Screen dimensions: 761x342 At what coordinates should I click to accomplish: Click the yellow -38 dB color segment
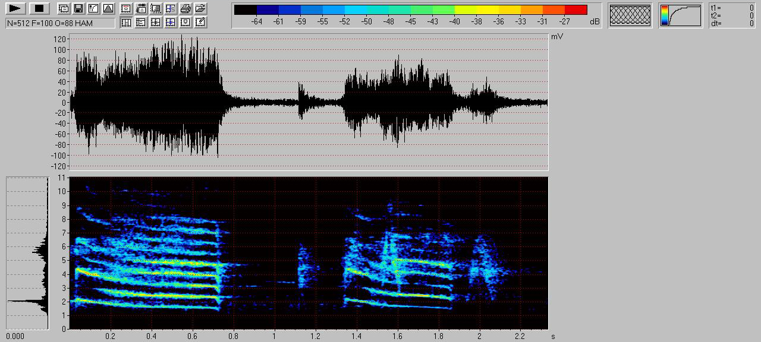click(x=476, y=9)
